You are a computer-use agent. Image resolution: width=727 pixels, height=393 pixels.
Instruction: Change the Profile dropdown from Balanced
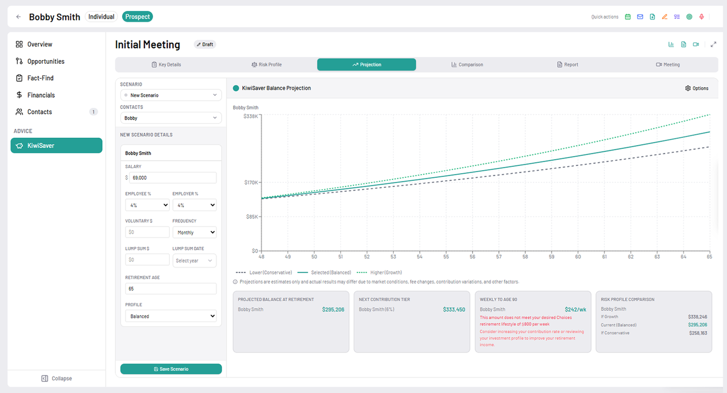pyautogui.click(x=171, y=316)
